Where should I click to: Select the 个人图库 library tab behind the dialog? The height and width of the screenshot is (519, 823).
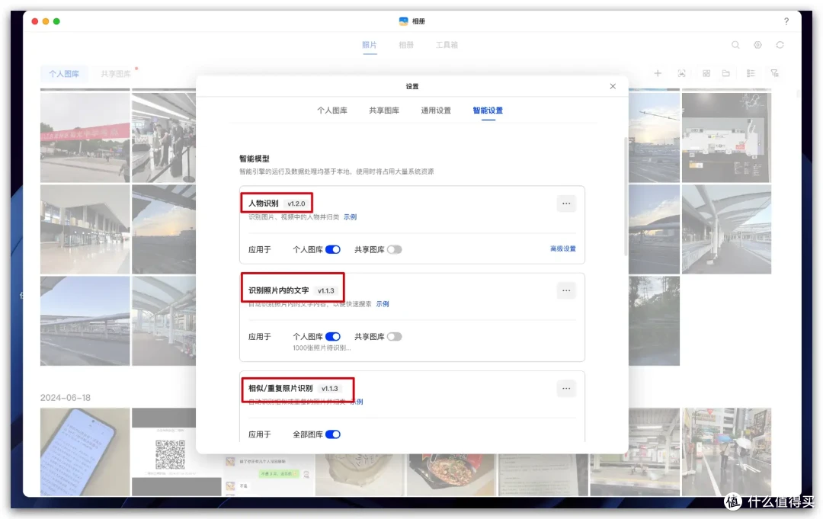[64, 74]
